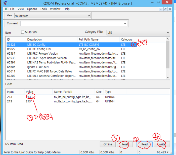Viewport: 176px width, 155px height.
Task: Open the File menu
Action: pyautogui.click(x=12, y=9)
